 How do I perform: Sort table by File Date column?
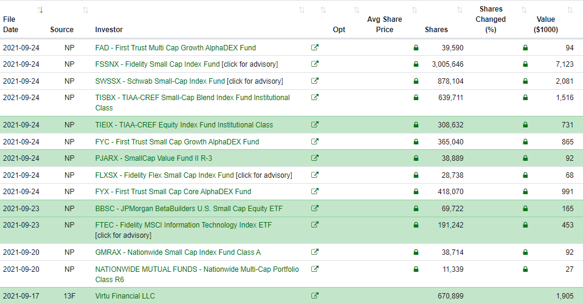[x=41, y=10]
